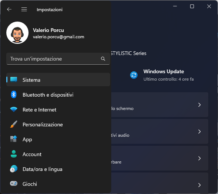Open the bottom-most row chevron
218x194 pixels.
coord(199,185)
